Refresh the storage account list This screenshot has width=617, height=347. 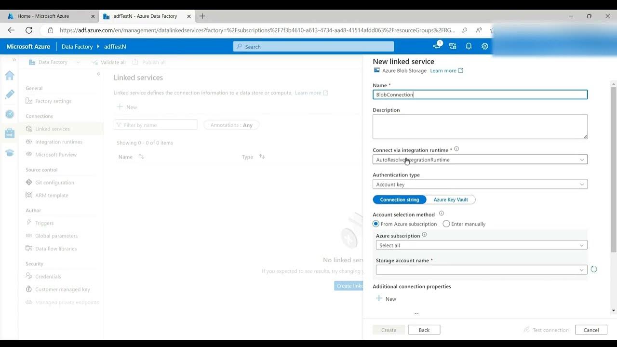click(x=594, y=269)
